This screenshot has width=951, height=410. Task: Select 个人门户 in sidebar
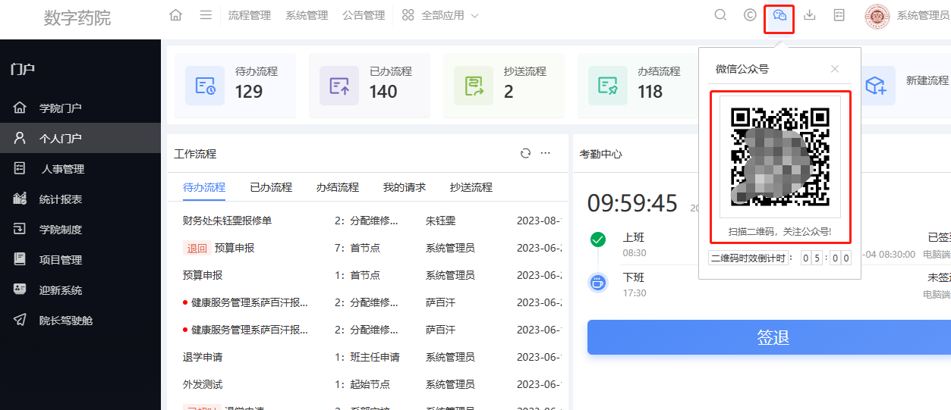coord(80,138)
